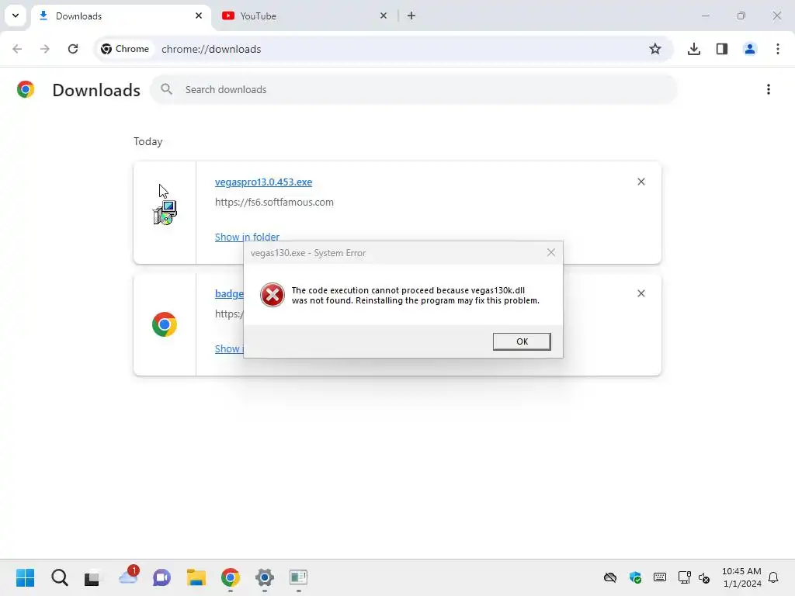This screenshot has height=596, width=795.
Task: Click the last running app on taskbar
Action: click(x=299, y=577)
